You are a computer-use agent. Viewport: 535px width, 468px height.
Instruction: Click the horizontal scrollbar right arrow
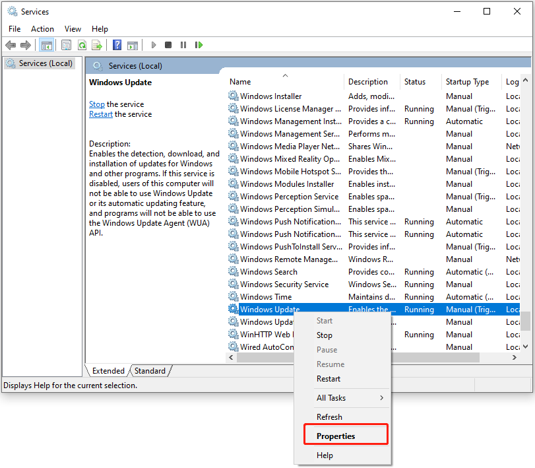pos(515,357)
